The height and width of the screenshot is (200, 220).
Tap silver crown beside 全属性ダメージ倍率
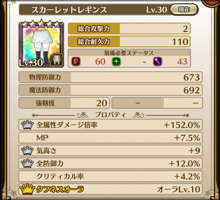click(x=27, y=125)
